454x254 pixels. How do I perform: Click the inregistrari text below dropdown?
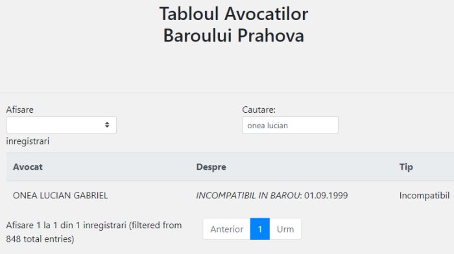[x=27, y=141]
